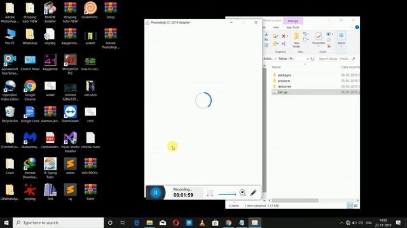Image resolution: width=407 pixels, height=228 pixels.
Task: Select the Internet Download Manager shortcut
Action: click(x=30, y=168)
